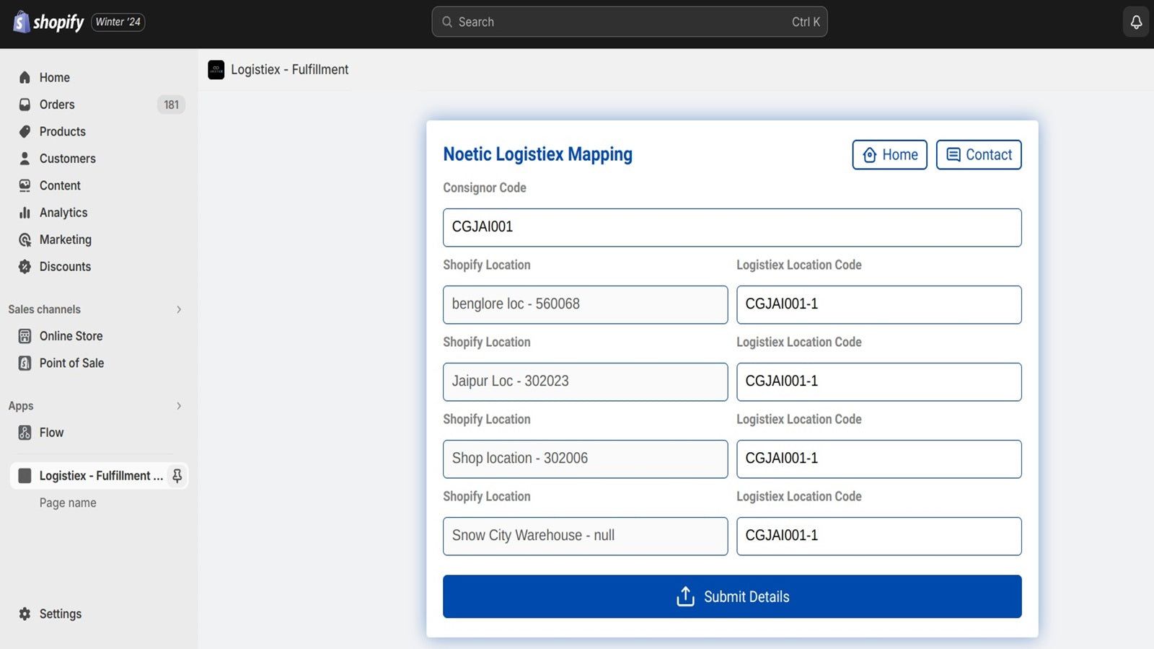Submit the mapping details
1154x649 pixels.
tap(732, 596)
